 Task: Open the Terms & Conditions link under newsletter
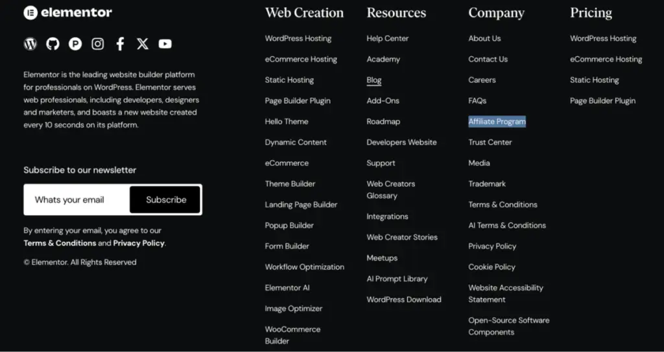click(60, 243)
